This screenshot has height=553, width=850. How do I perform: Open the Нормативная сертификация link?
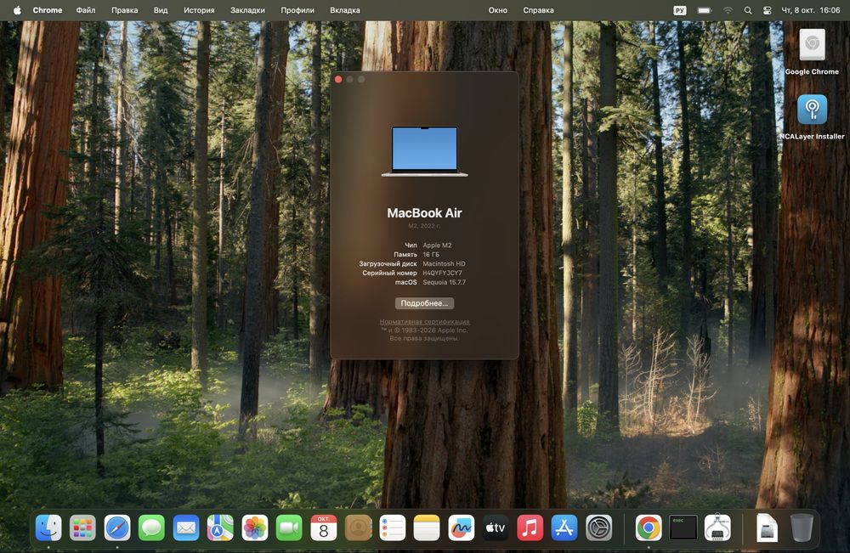coord(424,322)
